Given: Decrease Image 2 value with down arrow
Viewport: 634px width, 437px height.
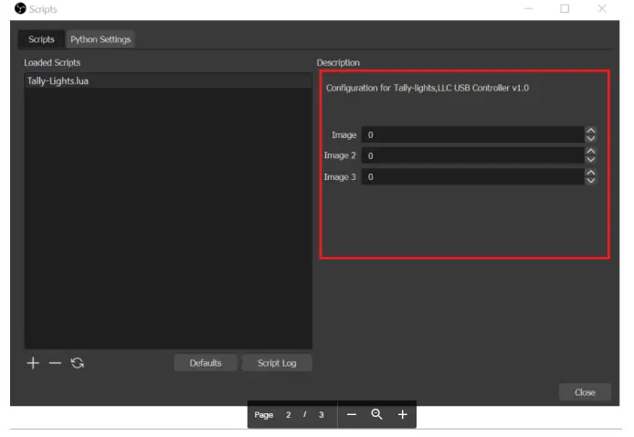Looking at the screenshot, I should [x=591, y=160].
